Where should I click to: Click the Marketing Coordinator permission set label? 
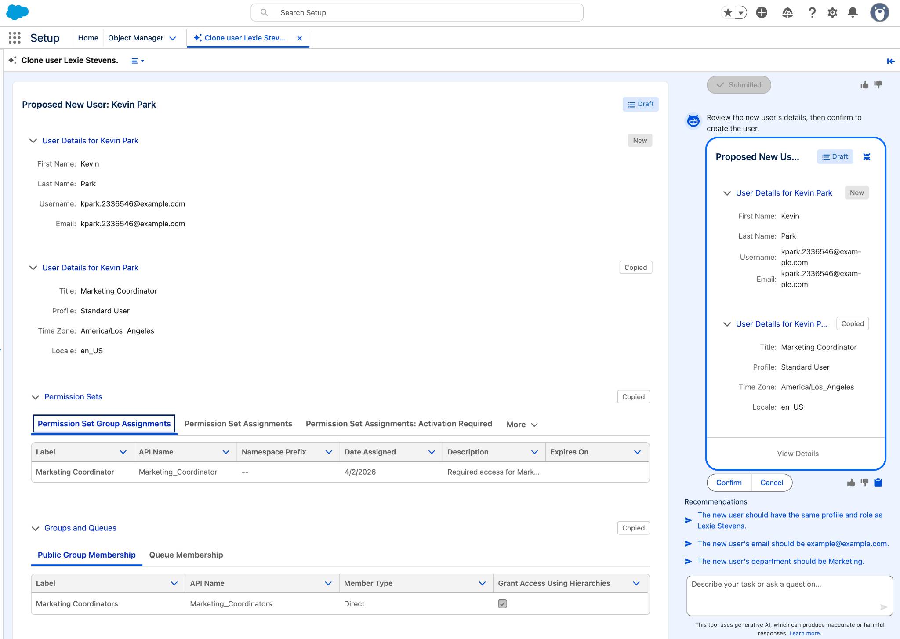(x=75, y=472)
